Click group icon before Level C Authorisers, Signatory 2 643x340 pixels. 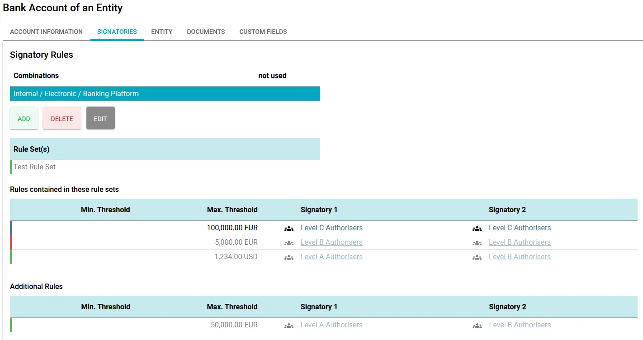tap(477, 228)
